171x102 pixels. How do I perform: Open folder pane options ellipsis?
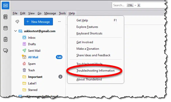pos(59,22)
